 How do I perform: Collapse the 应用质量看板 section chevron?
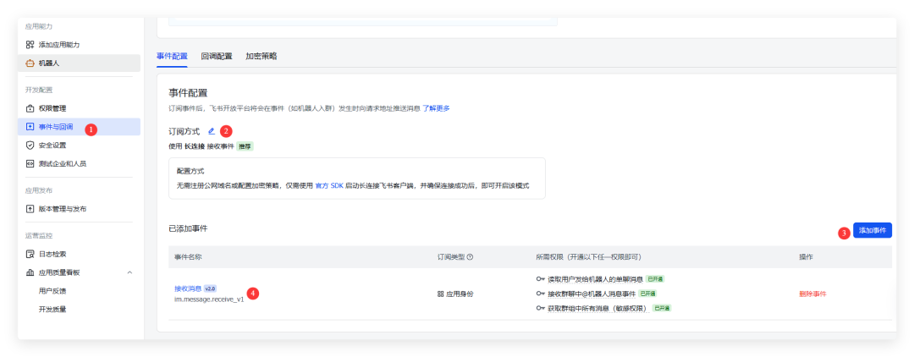tap(129, 272)
